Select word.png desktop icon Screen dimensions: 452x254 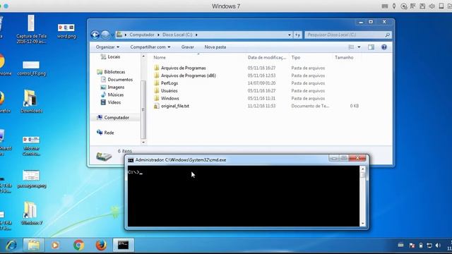66,31
